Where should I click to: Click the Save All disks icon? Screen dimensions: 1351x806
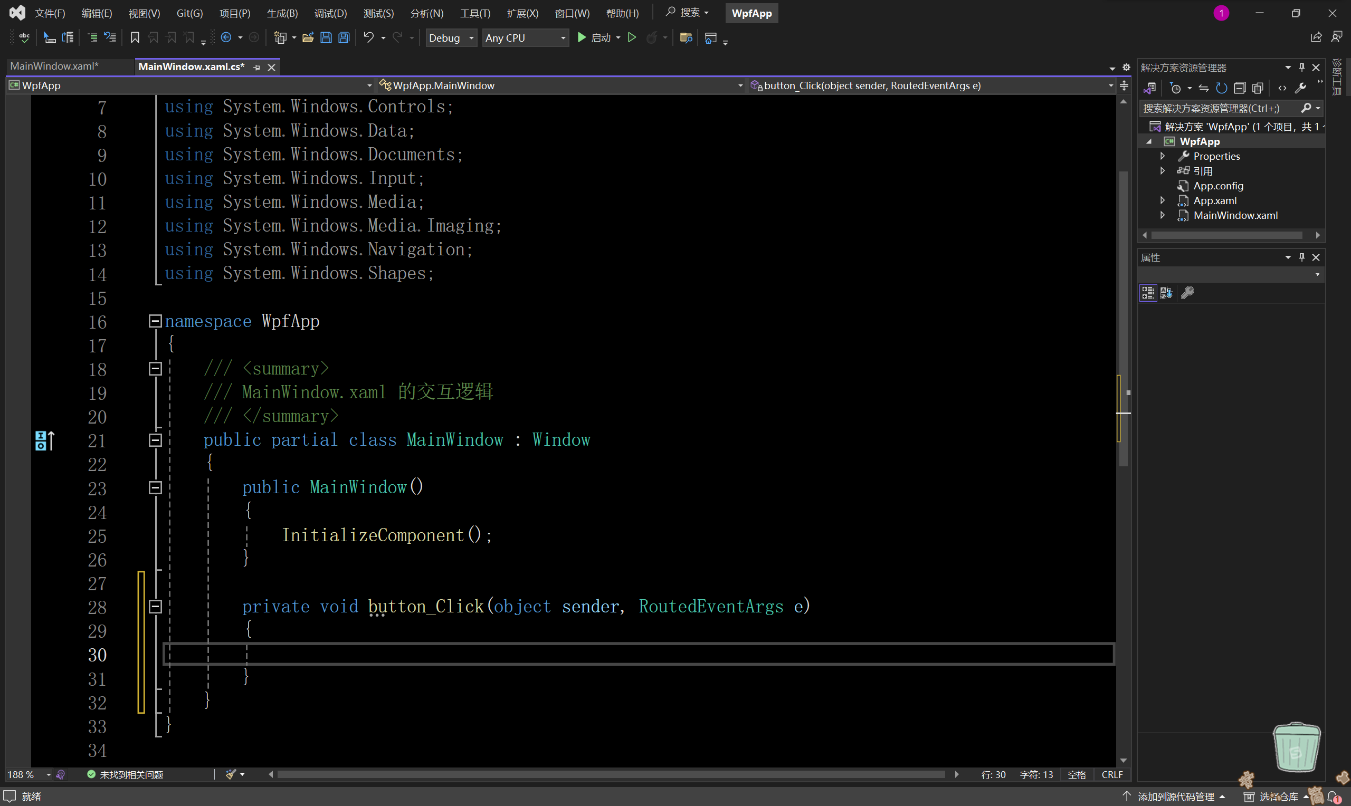(x=344, y=37)
